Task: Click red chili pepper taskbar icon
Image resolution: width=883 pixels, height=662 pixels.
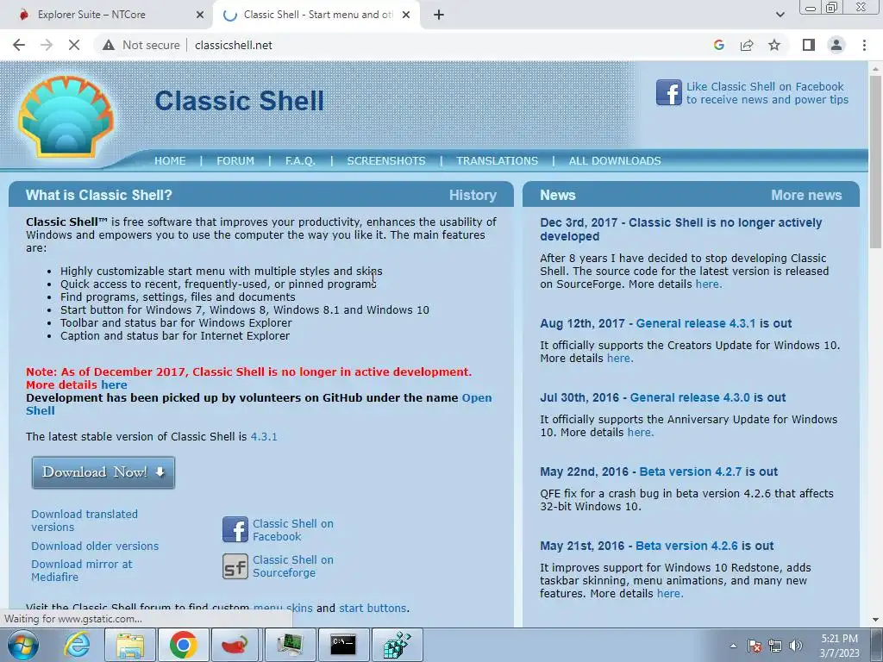Action: 236,645
